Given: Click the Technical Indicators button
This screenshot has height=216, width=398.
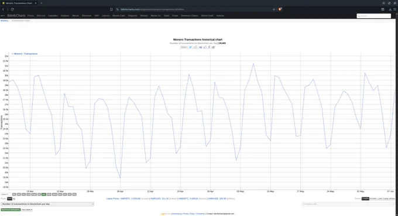Looking at the screenshot, I should 11,210.
